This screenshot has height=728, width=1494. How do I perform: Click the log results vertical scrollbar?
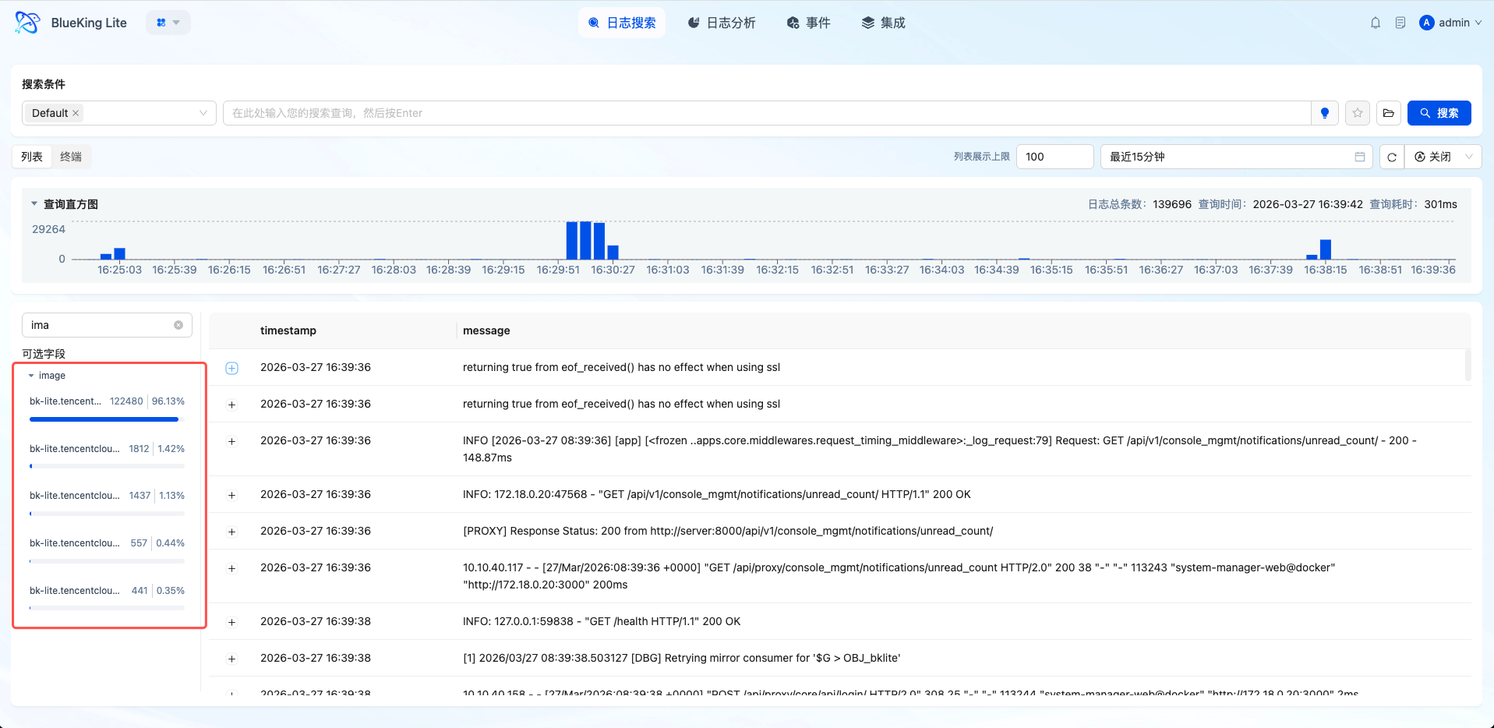1468,365
